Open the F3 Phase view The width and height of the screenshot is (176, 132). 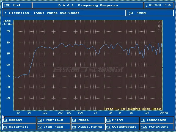click(x=88, y=120)
